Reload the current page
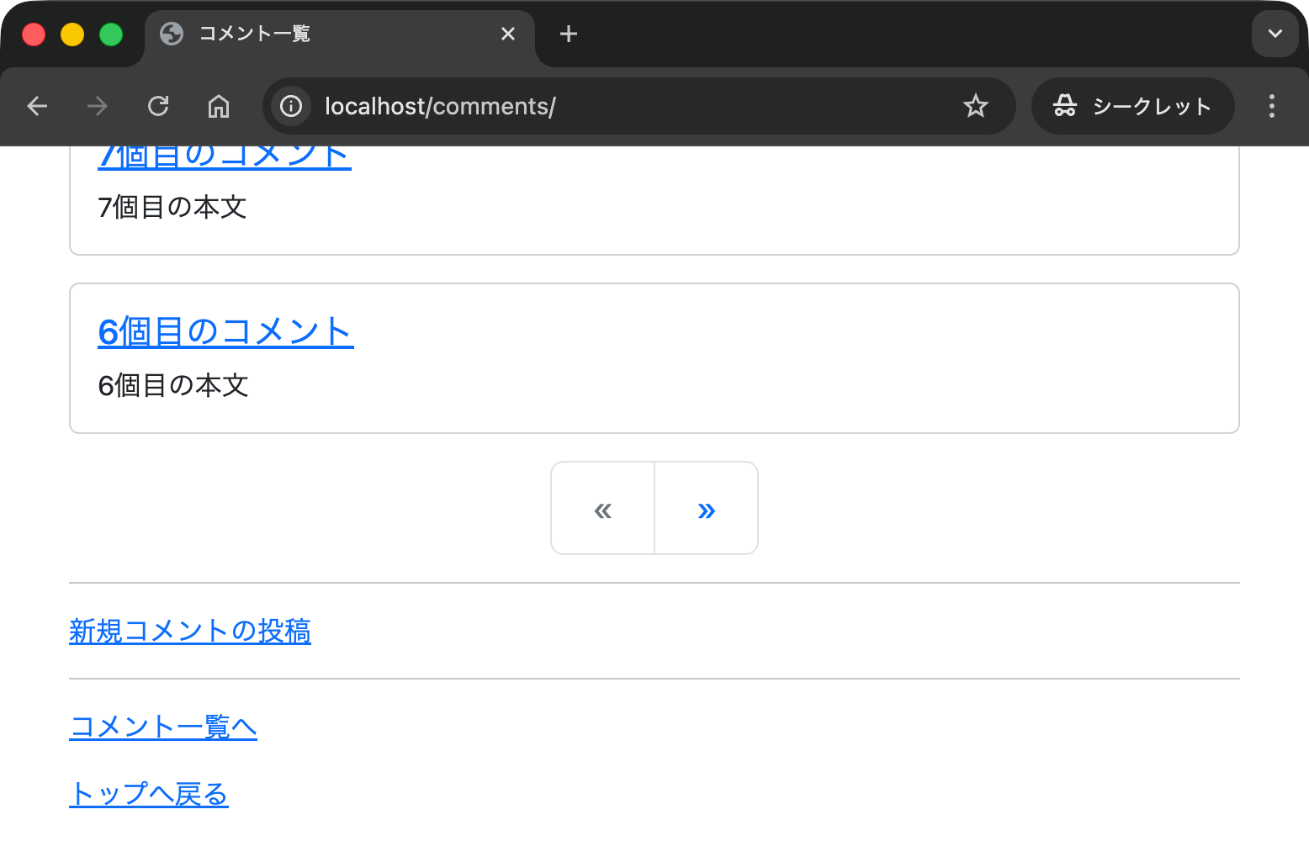Screen dimensions: 1309x841 [158, 106]
